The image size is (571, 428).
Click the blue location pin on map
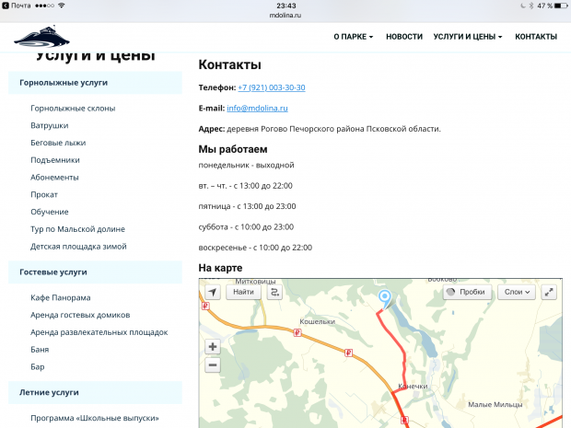pos(385,297)
